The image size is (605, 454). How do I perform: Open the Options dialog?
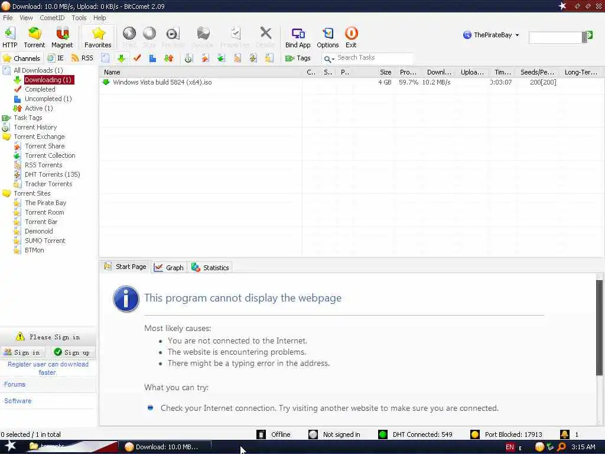(327, 37)
